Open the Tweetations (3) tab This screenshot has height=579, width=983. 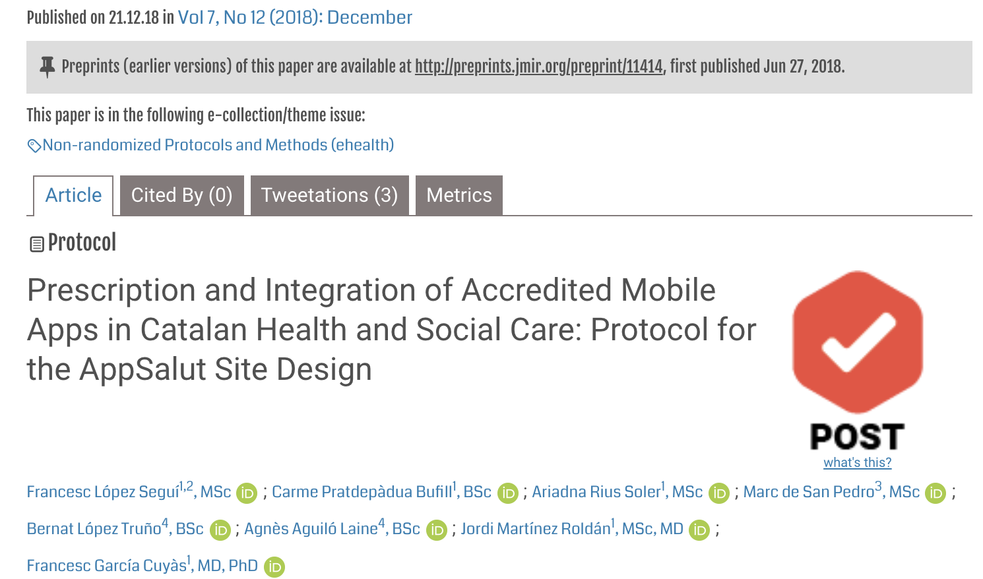tap(329, 195)
